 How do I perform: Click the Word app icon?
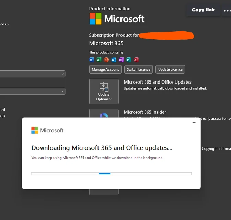[x=92, y=59]
